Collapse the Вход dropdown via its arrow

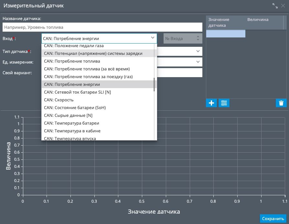(x=153, y=38)
